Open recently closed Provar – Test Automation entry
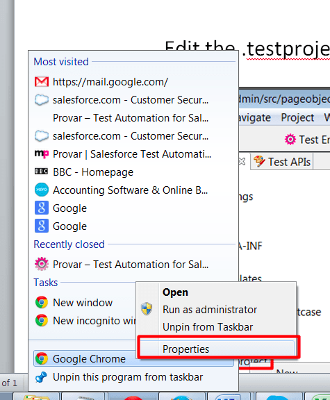Image resolution: width=330 pixels, height=400 pixels. coord(133,265)
